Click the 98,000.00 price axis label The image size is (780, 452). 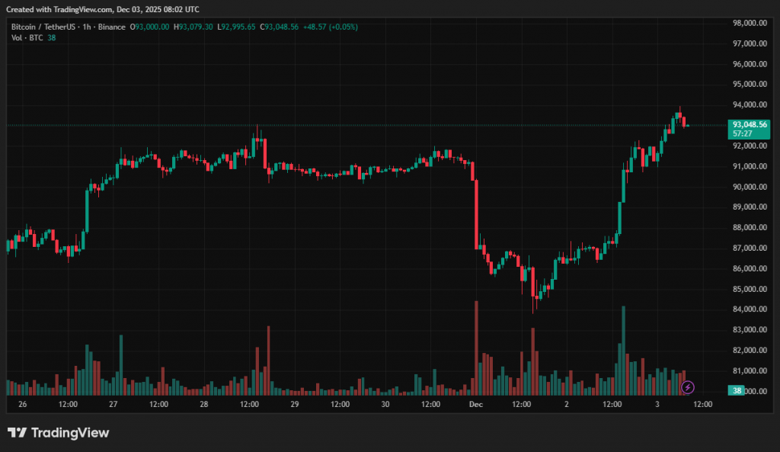coord(750,23)
